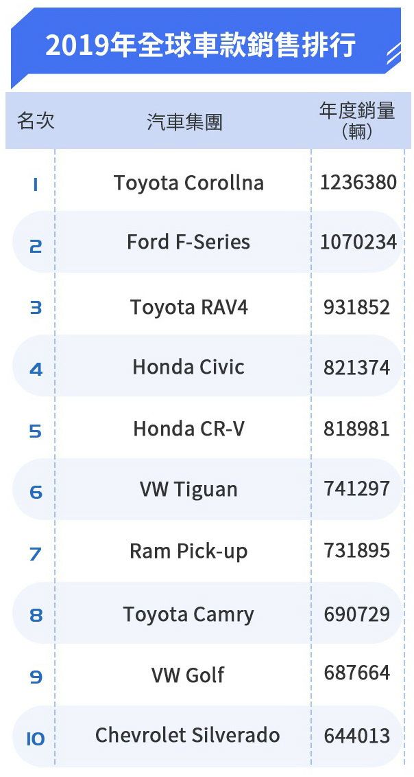Click the Honda CR-V entry
The image size is (414, 777).
pos(188,429)
